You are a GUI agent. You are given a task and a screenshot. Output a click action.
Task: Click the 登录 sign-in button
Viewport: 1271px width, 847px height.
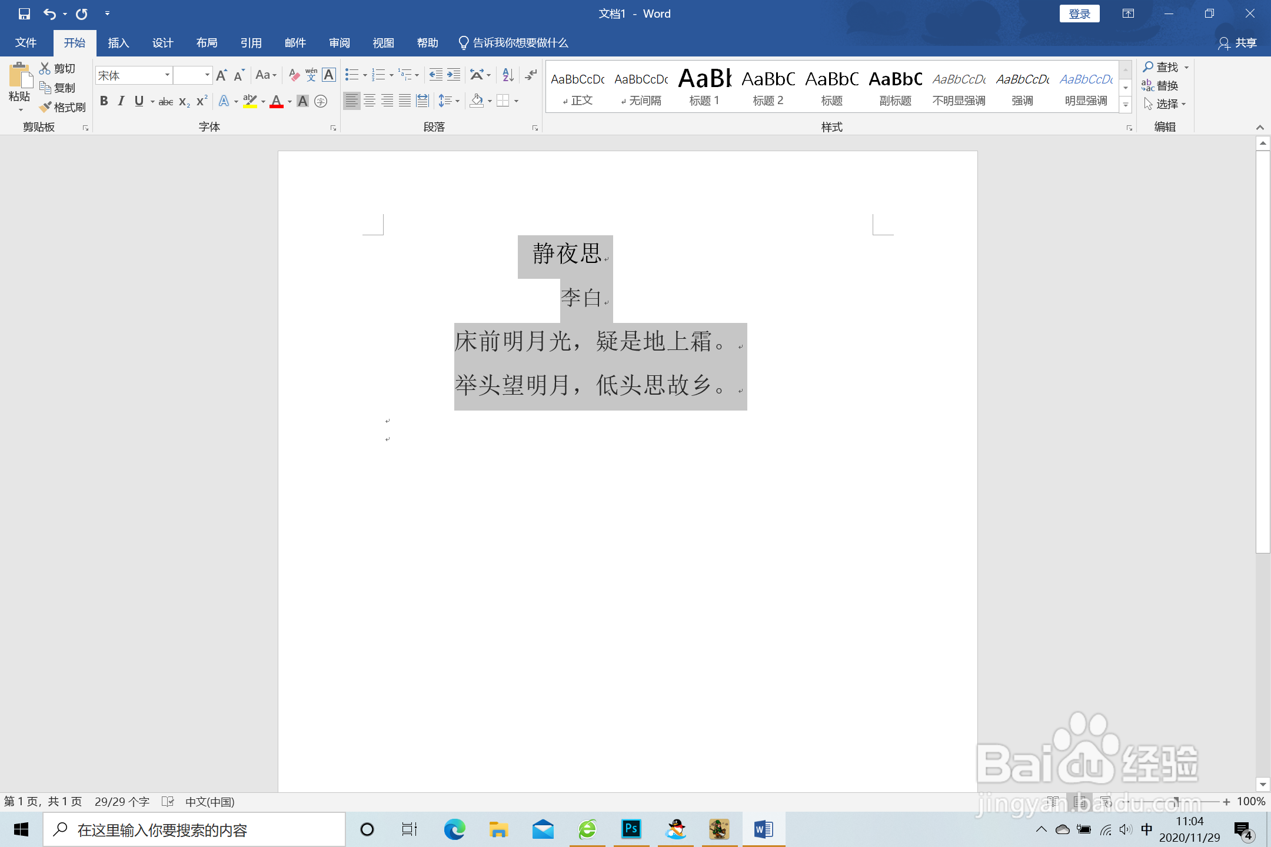pos(1079,14)
